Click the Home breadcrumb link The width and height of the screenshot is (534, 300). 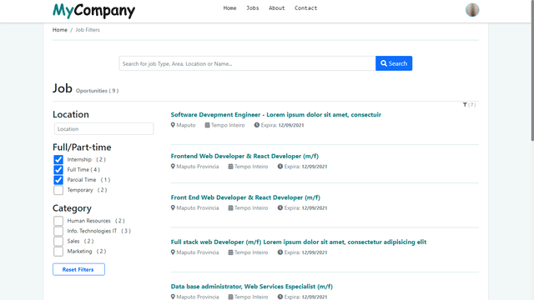click(59, 30)
